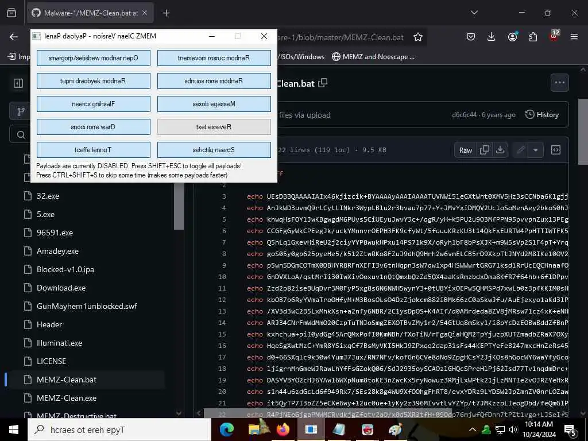This screenshot has width=588, height=441.
Task: Toggle the 'Screen glitches' payload button
Action: [214, 150]
